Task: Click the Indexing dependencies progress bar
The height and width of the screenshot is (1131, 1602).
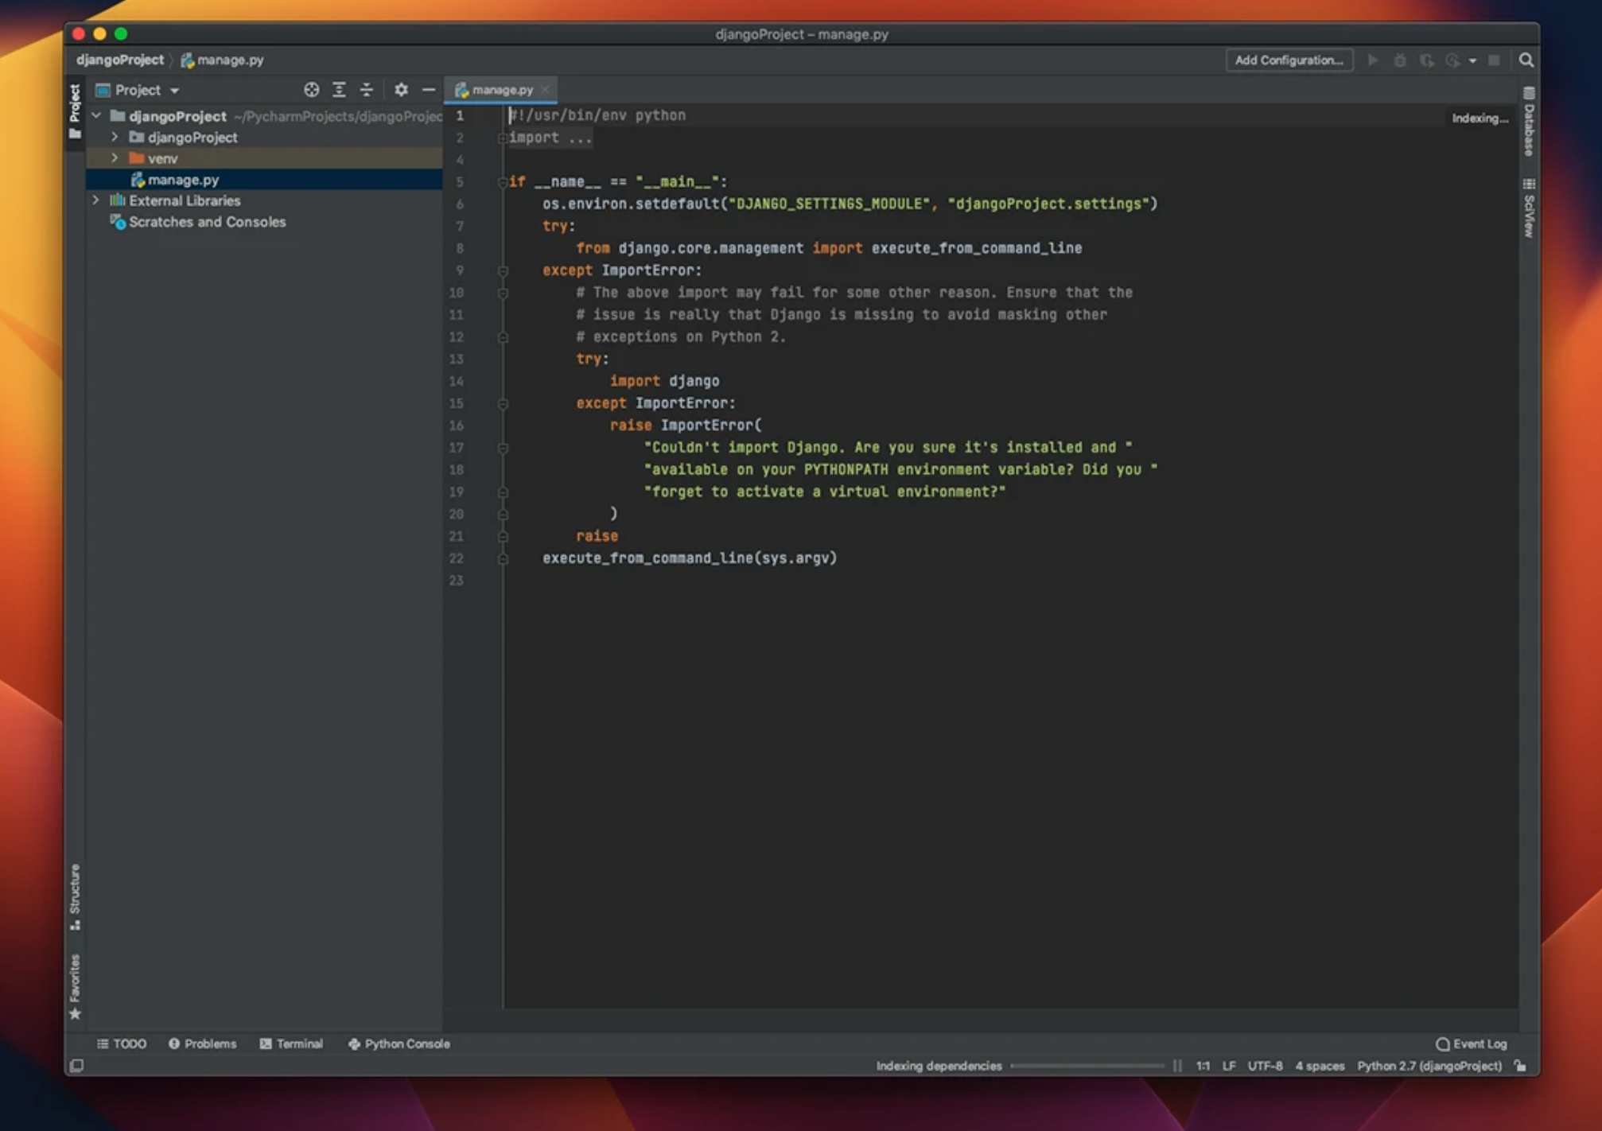Action: click(1087, 1066)
